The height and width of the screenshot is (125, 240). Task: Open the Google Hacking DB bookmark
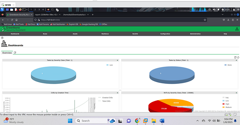click(x=88, y=24)
